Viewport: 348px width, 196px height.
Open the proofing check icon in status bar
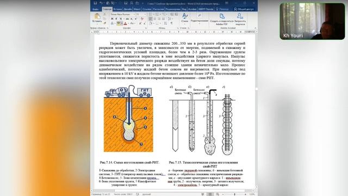tap(138, 194)
